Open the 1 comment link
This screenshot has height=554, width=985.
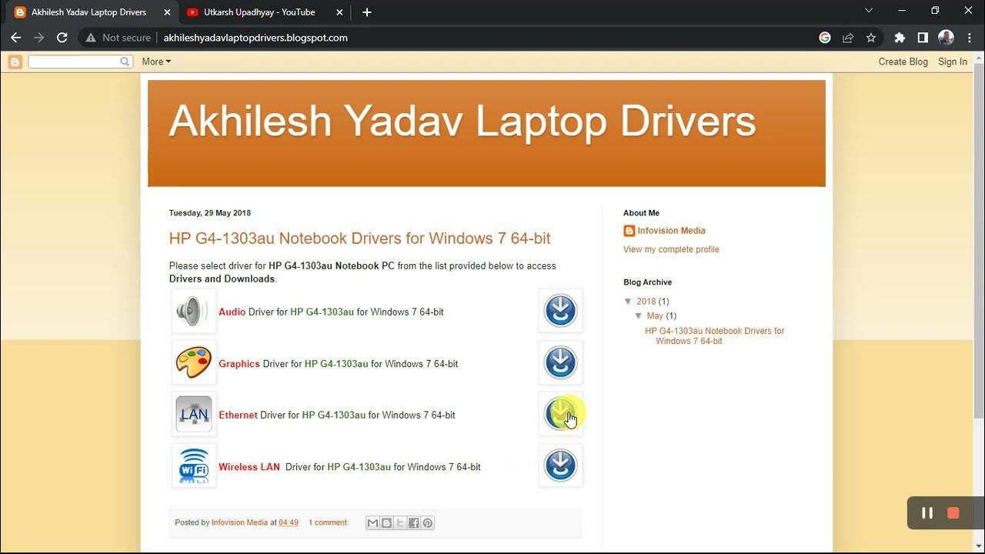coord(329,522)
